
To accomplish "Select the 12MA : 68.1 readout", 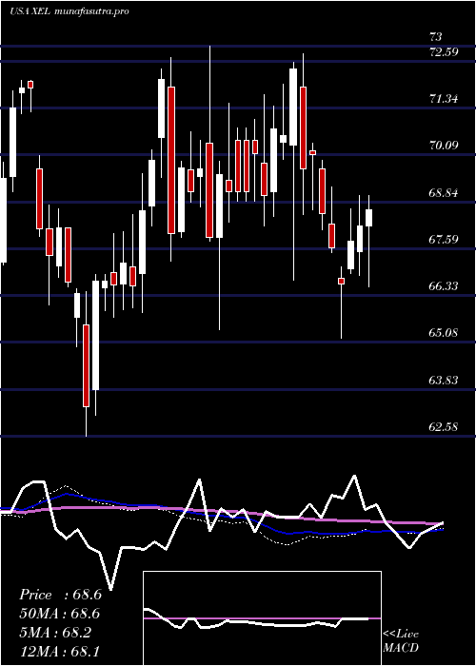I will [x=60, y=651].
